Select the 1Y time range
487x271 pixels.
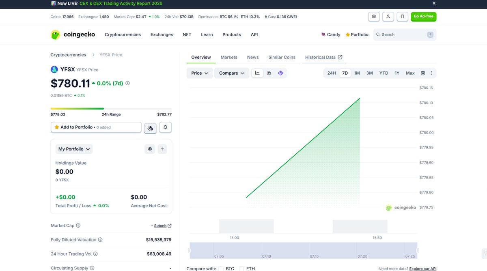tap(397, 73)
